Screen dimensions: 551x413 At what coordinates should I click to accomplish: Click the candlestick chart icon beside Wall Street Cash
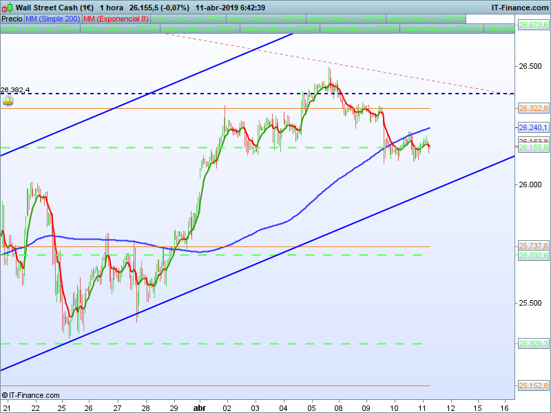pos(7,8)
